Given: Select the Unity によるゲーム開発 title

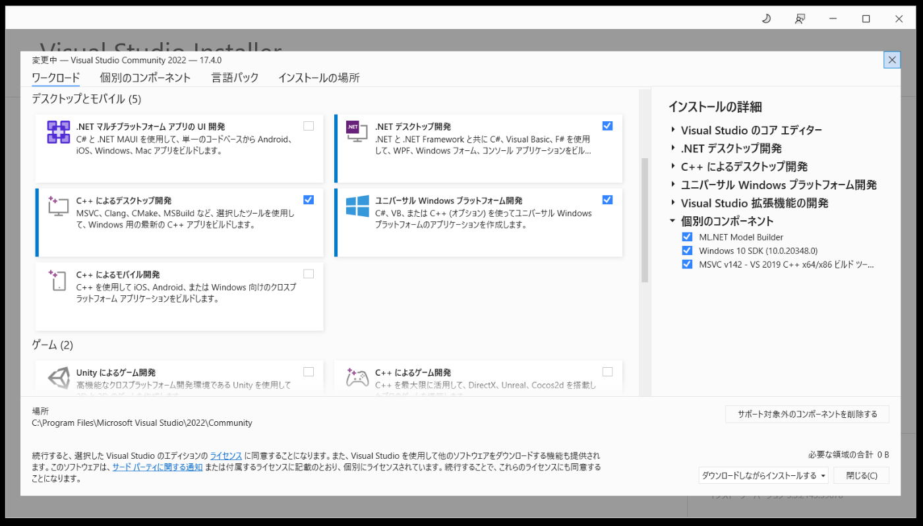Looking at the screenshot, I should [x=116, y=372].
